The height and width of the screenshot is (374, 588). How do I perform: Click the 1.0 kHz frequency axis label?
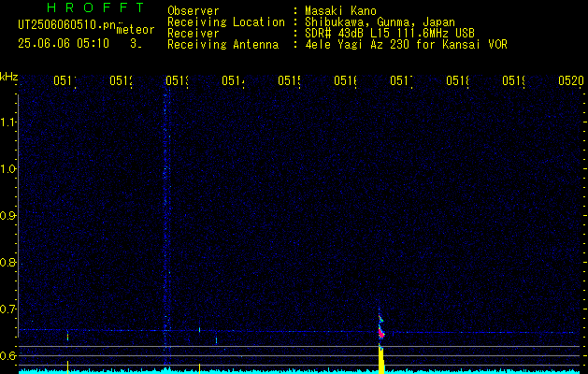[x=7, y=169]
